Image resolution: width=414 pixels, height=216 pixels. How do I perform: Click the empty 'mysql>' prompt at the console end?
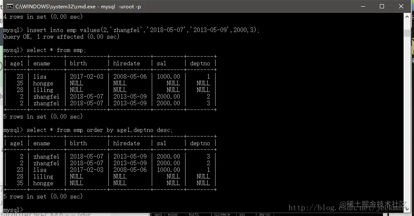click(x=13, y=210)
